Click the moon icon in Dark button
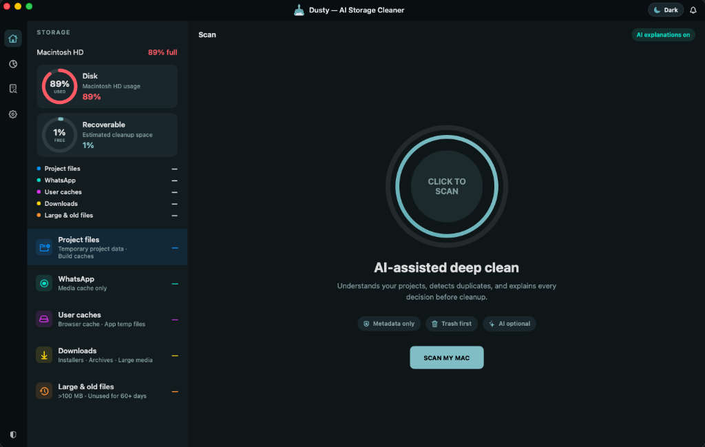Image resolution: width=705 pixels, height=447 pixels. [x=657, y=10]
